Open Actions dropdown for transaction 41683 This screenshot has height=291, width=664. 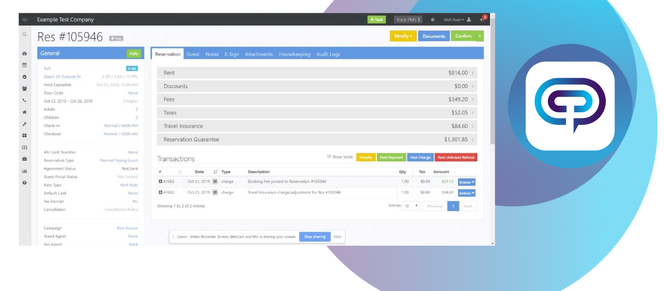[467, 182]
